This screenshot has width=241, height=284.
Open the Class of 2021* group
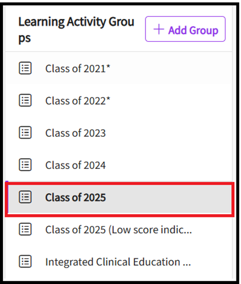click(78, 68)
